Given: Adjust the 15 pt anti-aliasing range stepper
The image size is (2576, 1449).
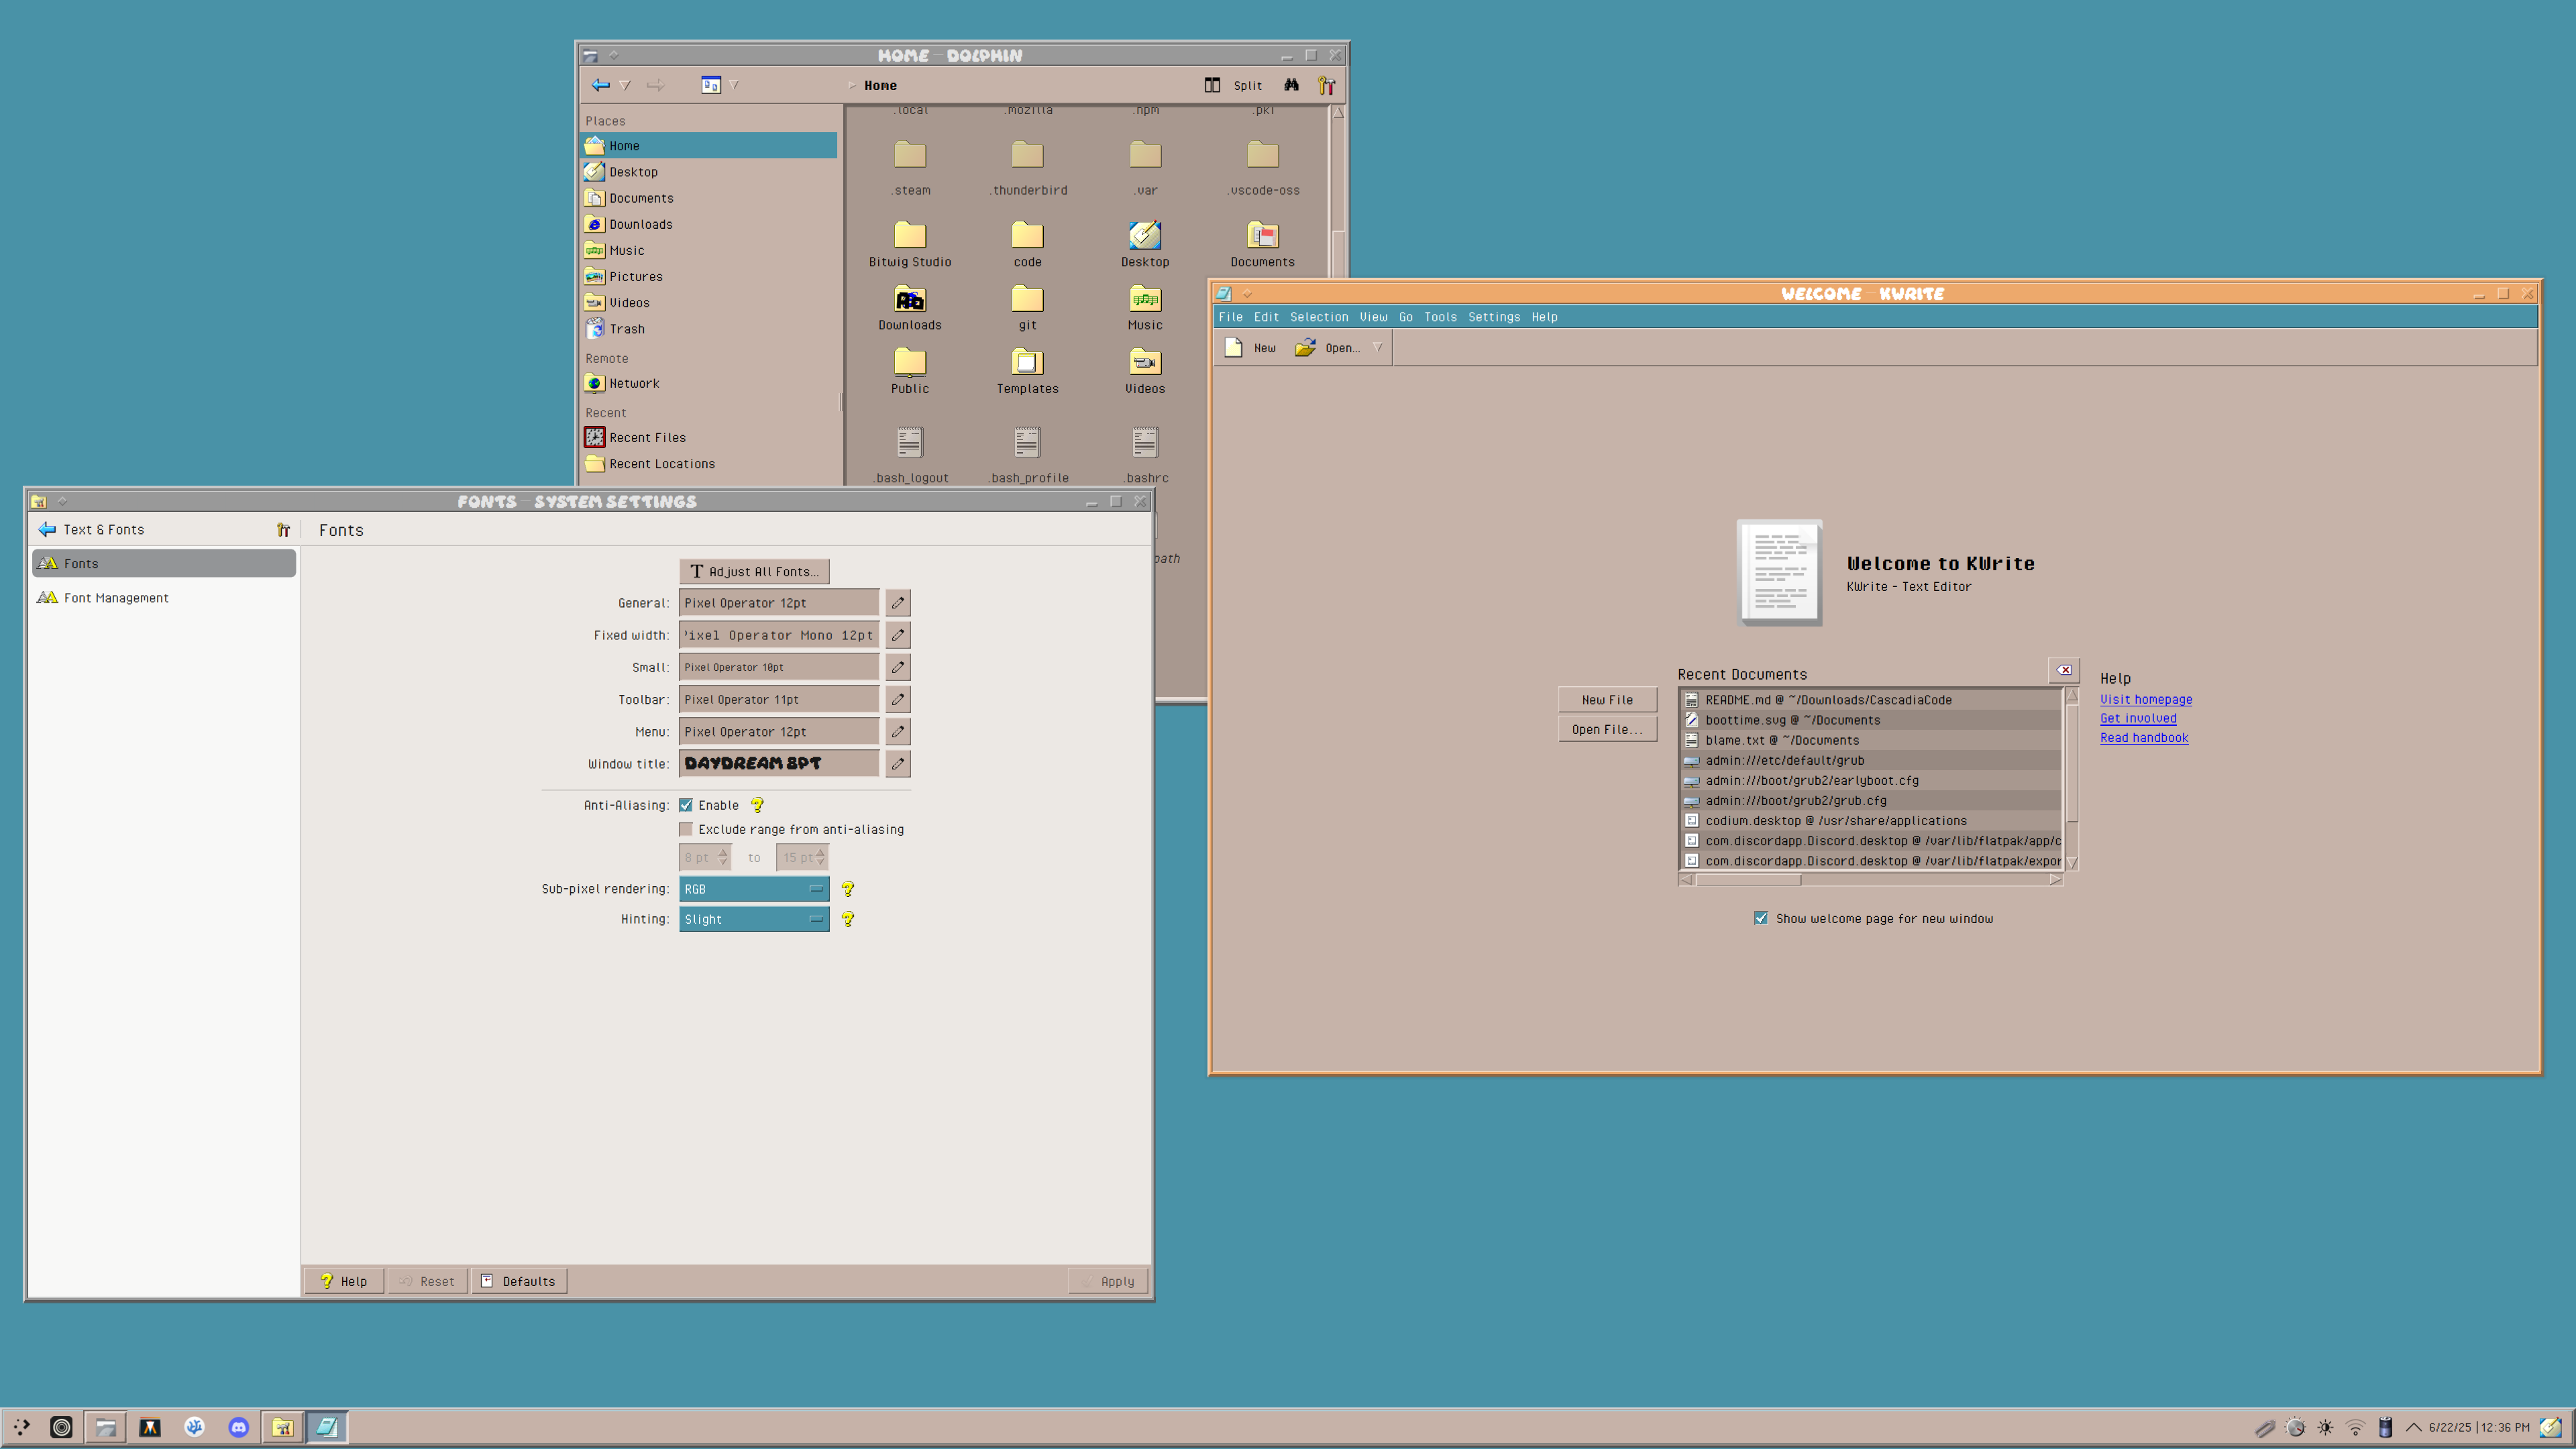Looking at the screenshot, I should point(820,857).
